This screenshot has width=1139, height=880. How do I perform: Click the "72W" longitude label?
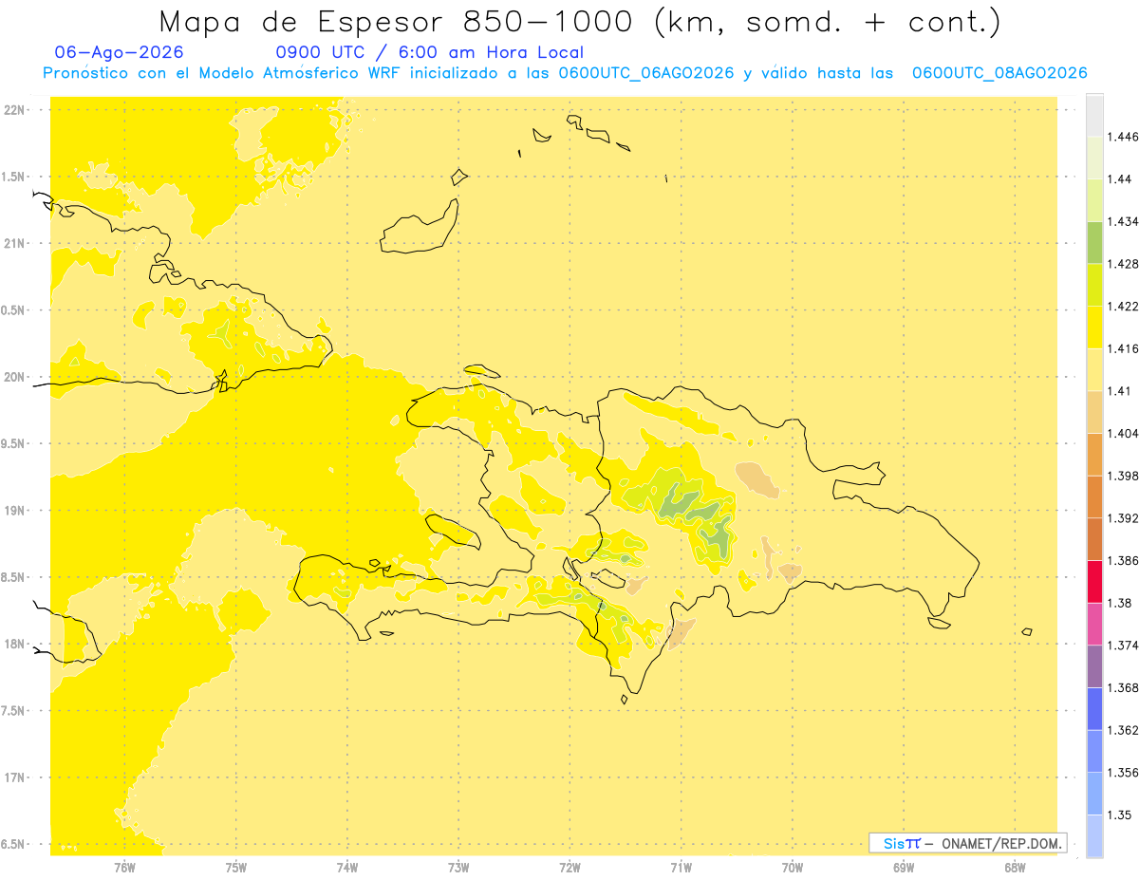pos(569,868)
